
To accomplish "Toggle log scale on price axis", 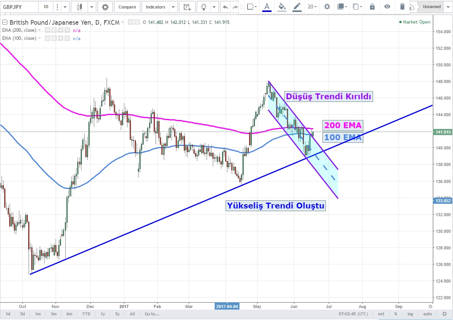I will click(x=410, y=314).
